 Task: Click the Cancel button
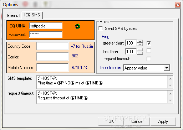pyautogui.click(x=137, y=121)
